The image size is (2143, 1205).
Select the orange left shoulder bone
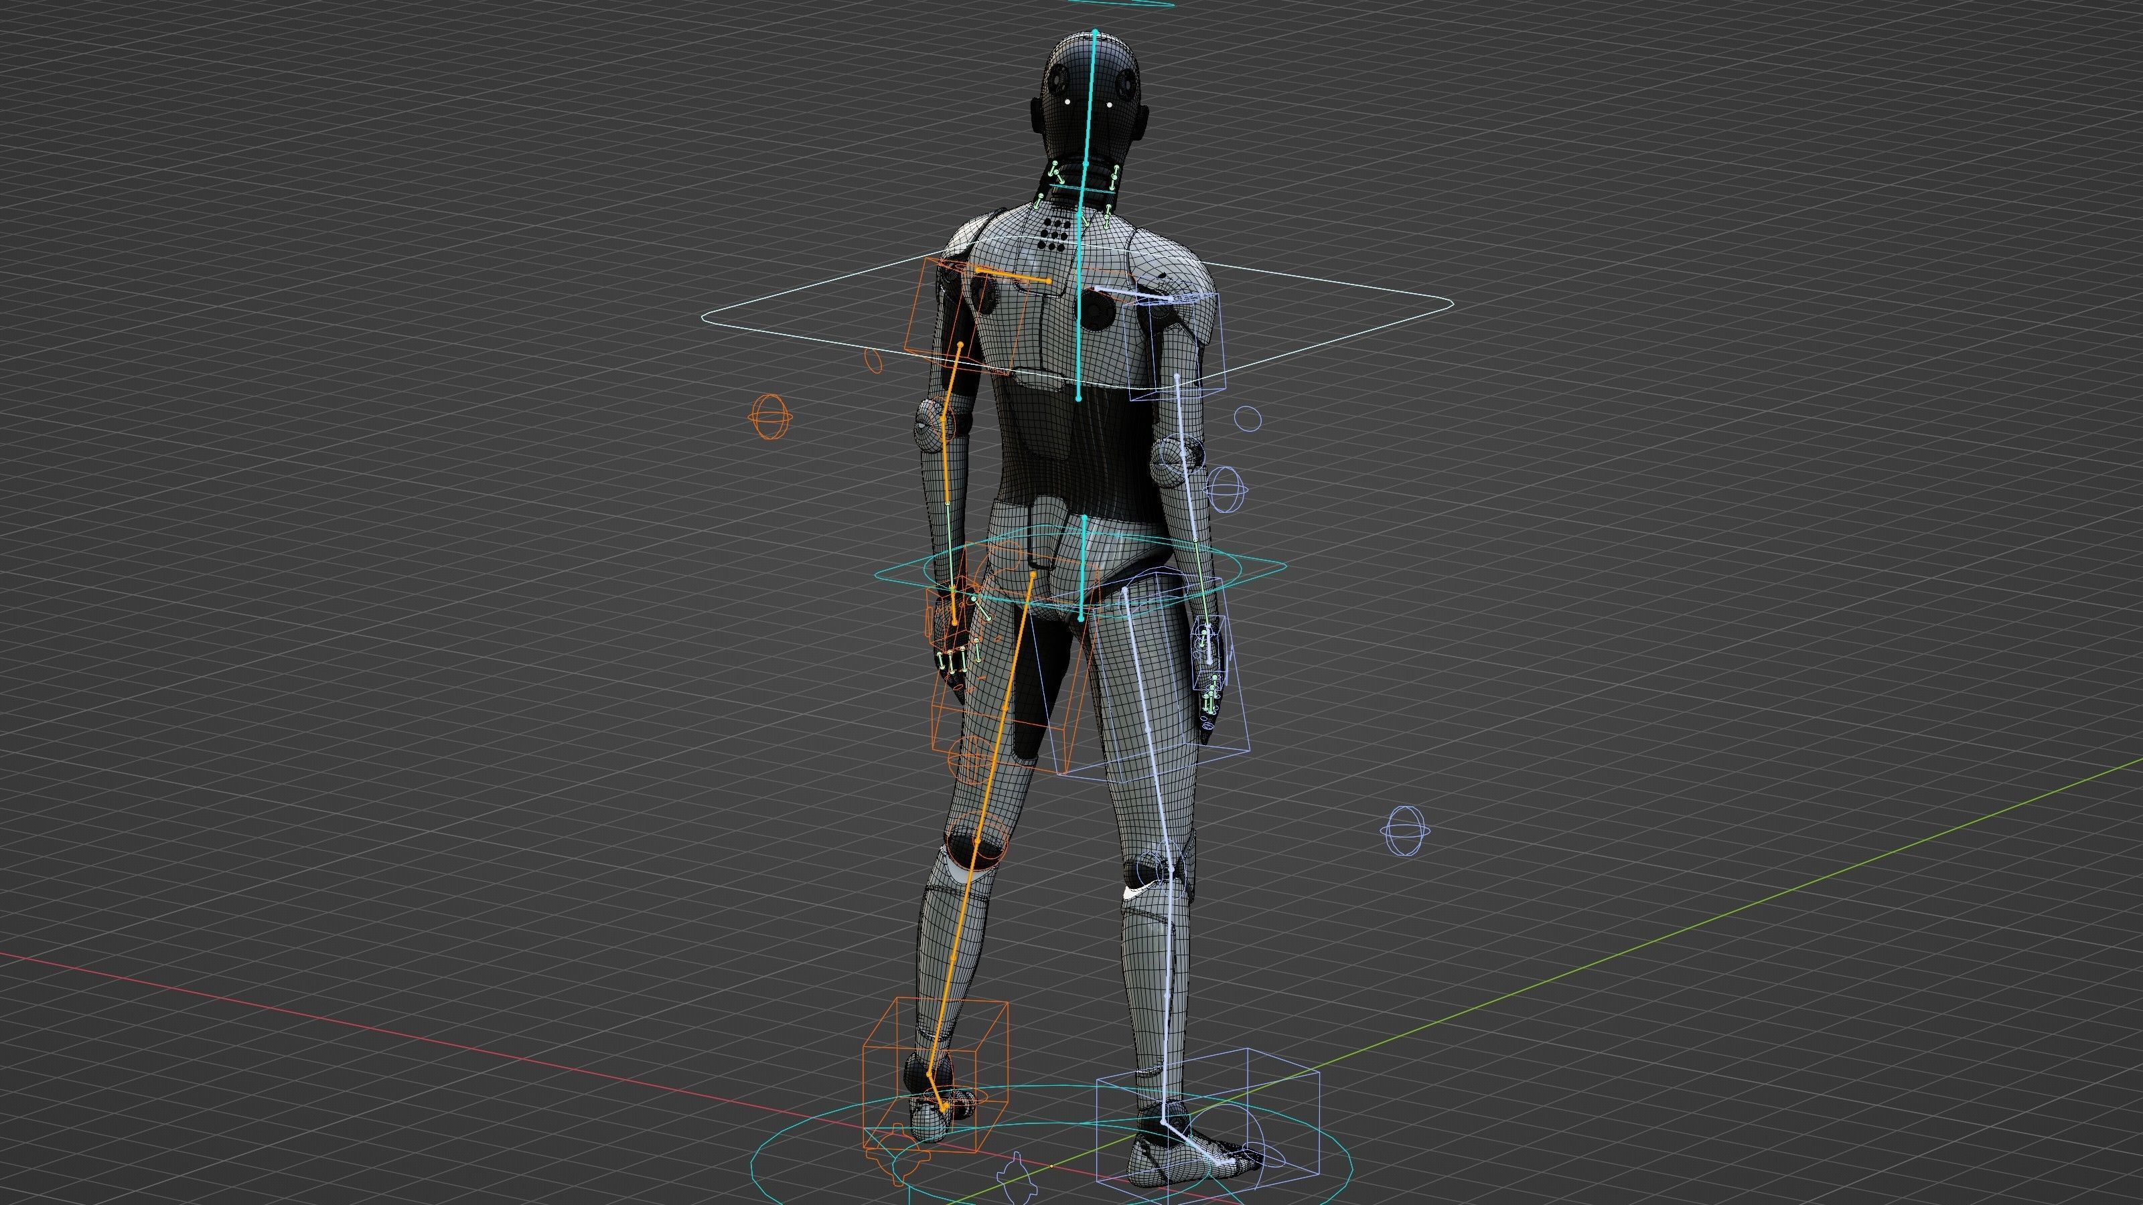[x=1014, y=275]
